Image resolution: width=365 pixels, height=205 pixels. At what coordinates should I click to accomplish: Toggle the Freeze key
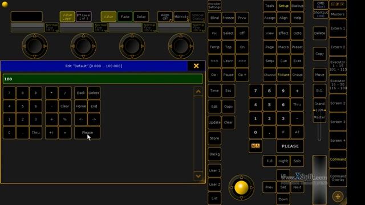[x=228, y=18]
